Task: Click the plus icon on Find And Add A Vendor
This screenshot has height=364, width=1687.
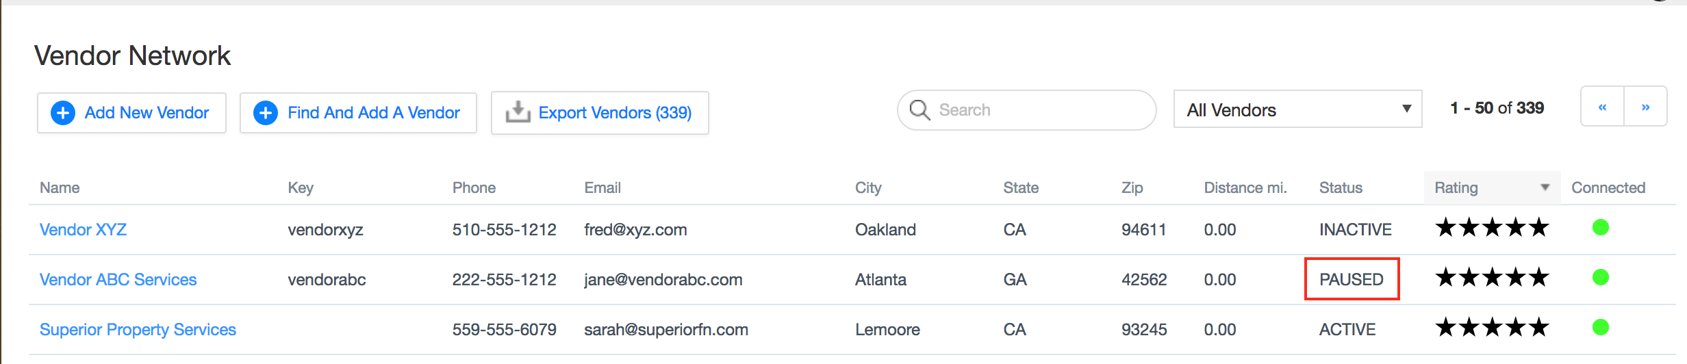Action: click(x=266, y=113)
